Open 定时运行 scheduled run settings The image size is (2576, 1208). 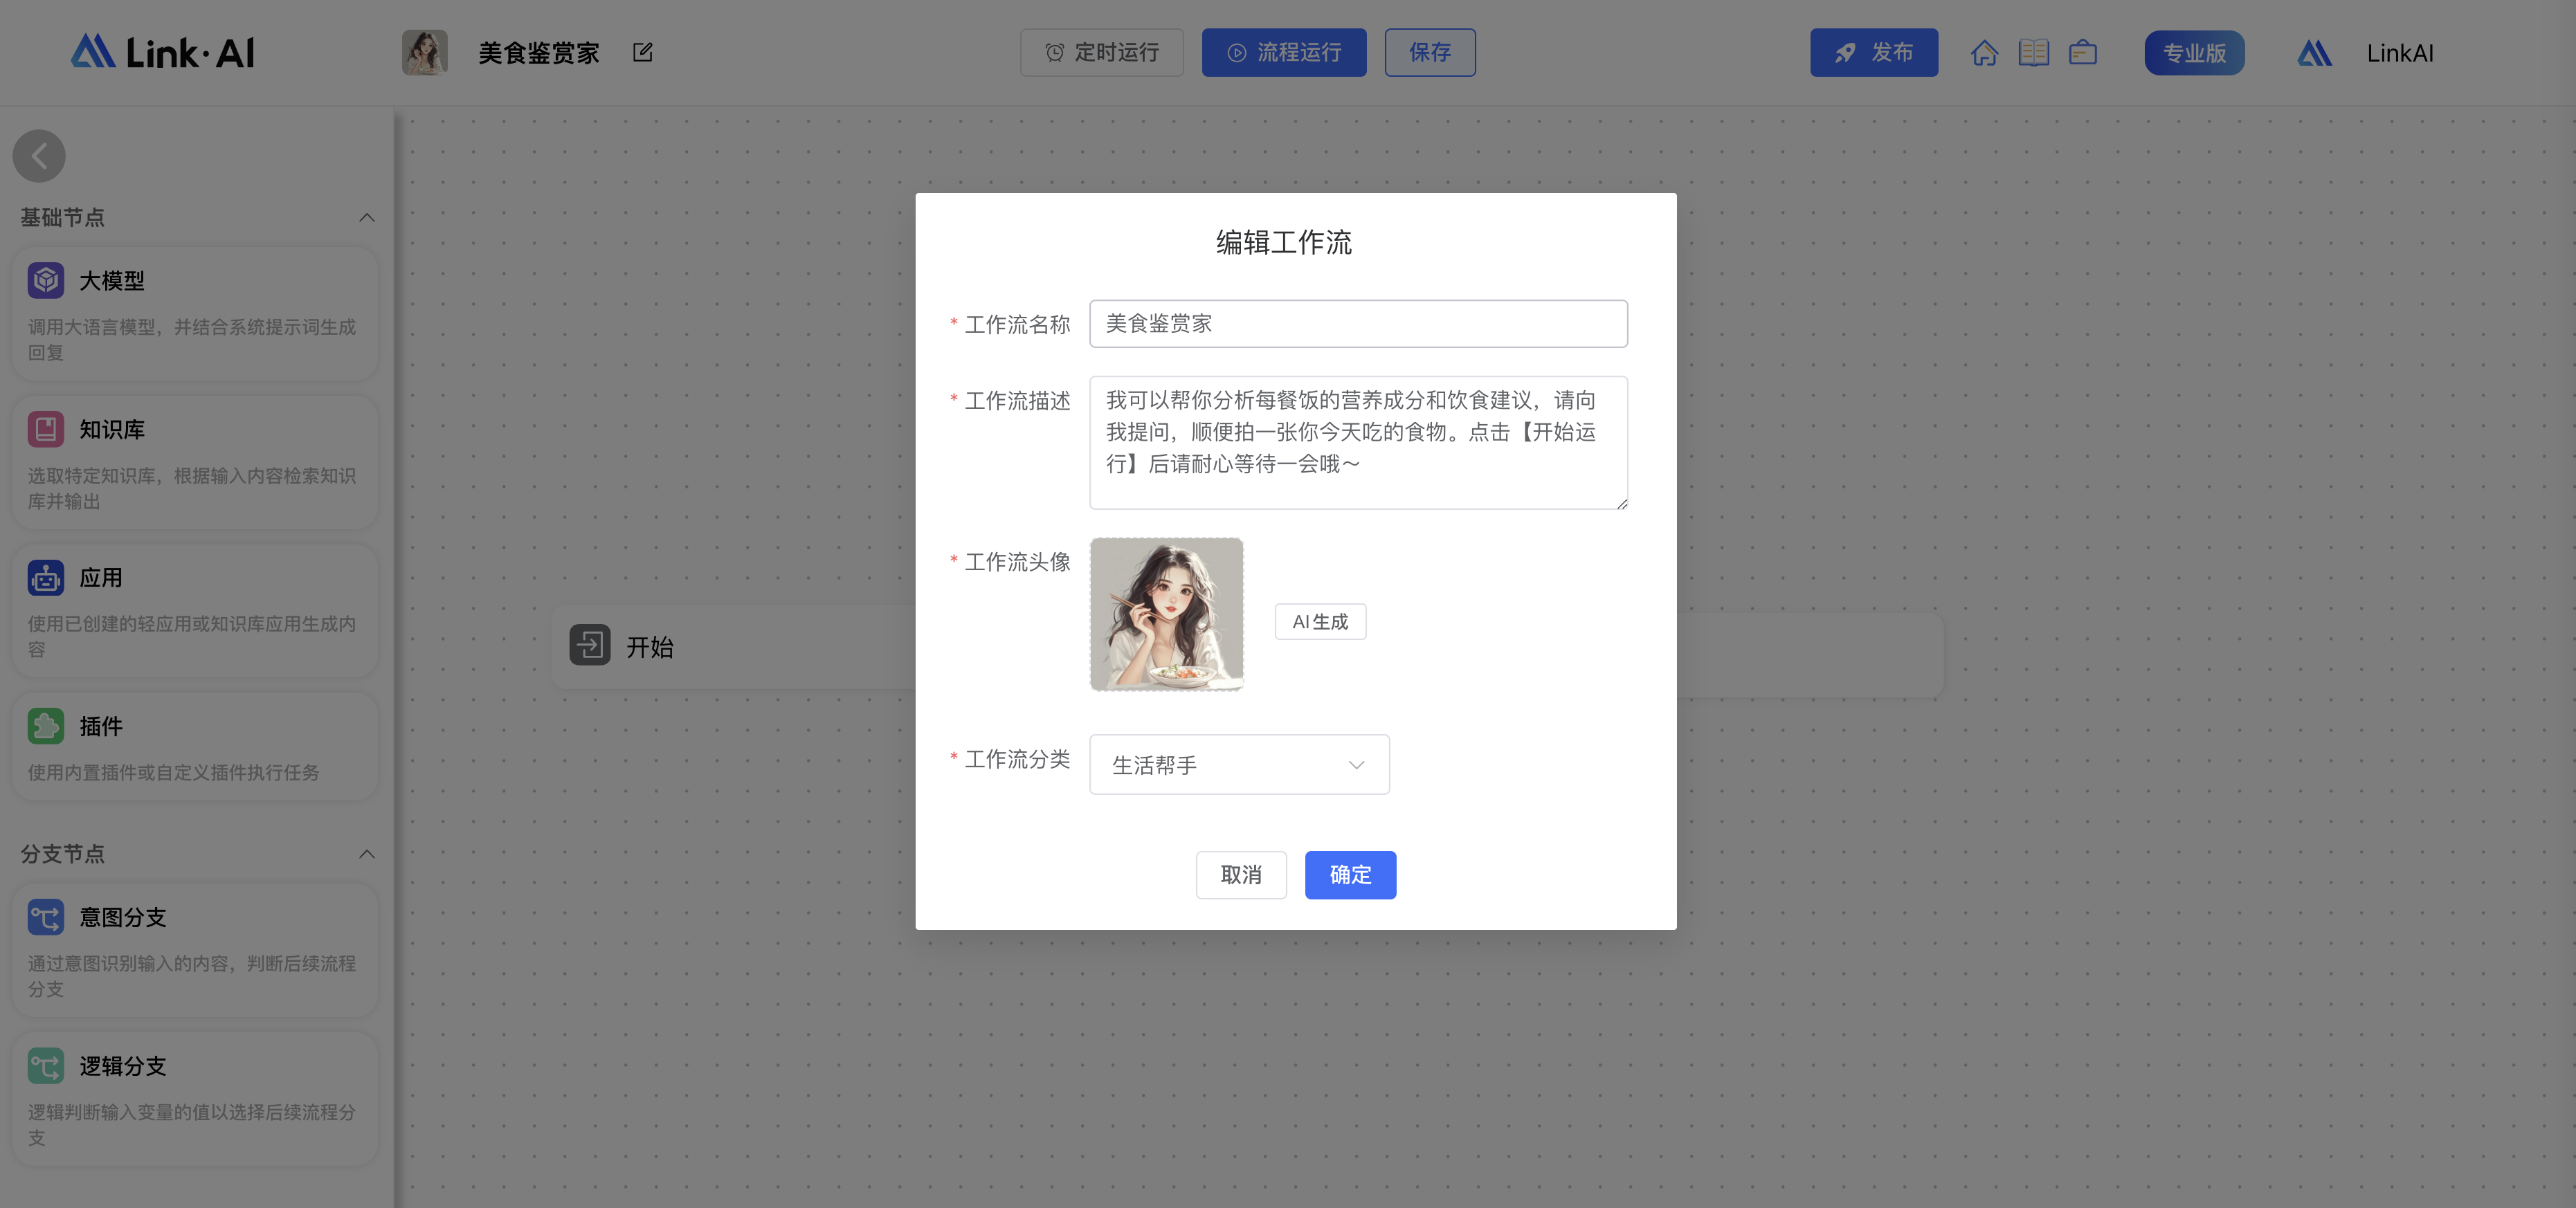click(1102, 52)
